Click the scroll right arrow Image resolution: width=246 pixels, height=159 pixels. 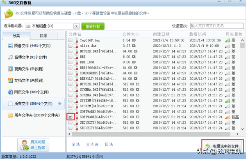click(237, 134)
